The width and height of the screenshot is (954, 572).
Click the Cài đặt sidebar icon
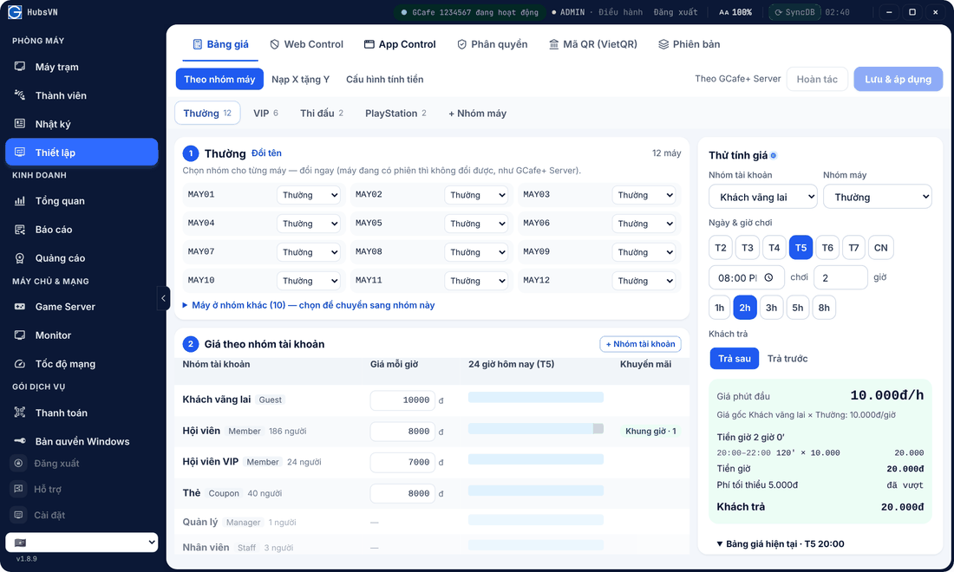19,515
